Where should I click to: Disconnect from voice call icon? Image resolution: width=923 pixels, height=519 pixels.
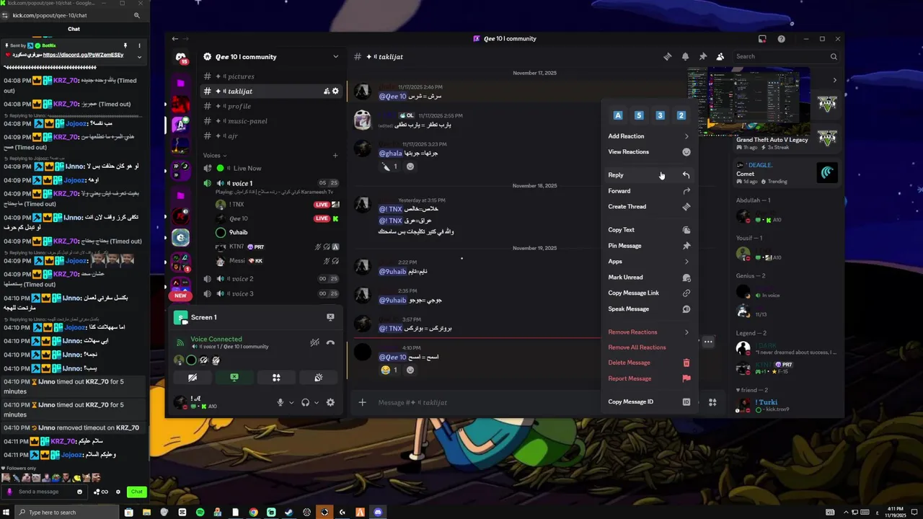pos(330,342)
